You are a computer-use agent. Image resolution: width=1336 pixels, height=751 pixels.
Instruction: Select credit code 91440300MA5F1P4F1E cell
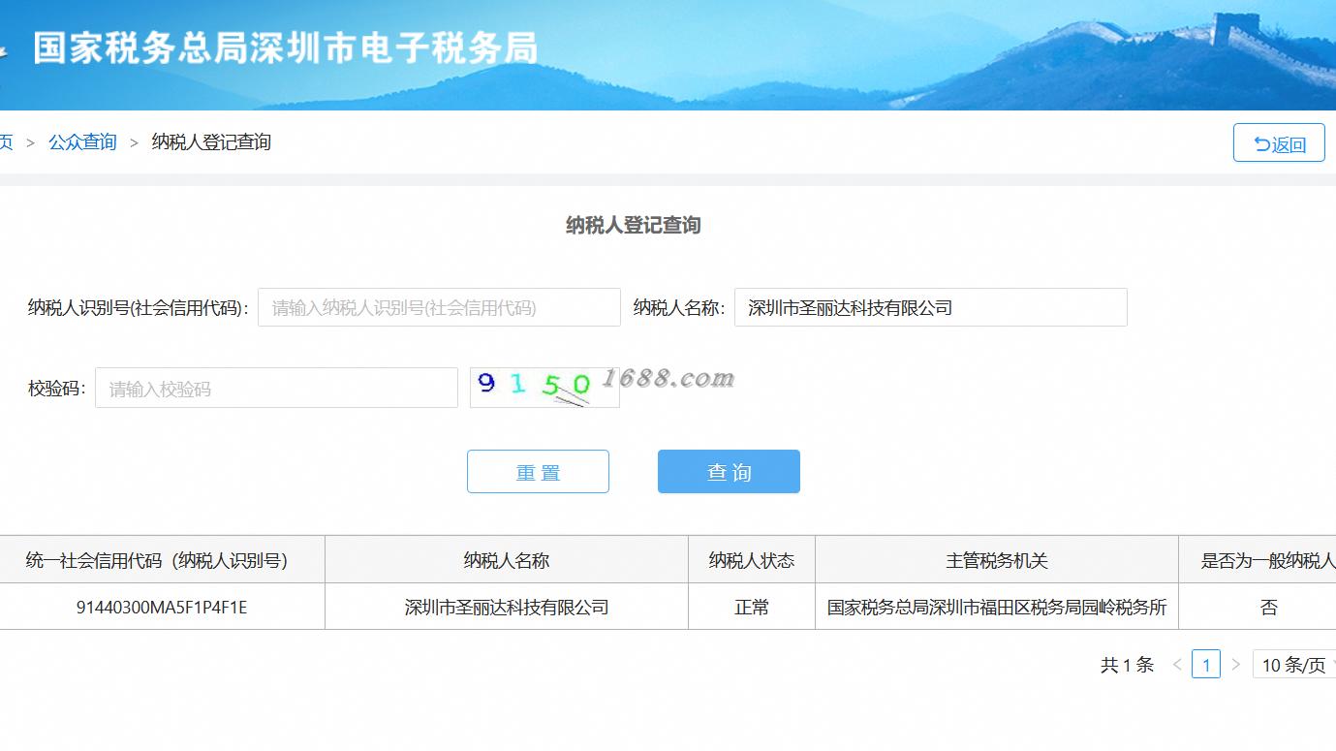point(162,608)
